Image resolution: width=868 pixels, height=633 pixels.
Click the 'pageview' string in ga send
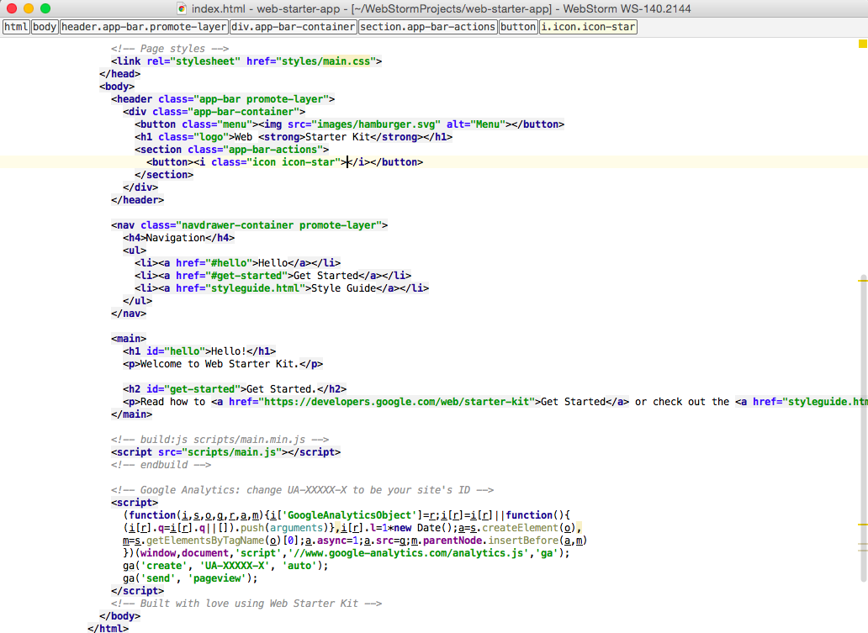coord(217,579)
